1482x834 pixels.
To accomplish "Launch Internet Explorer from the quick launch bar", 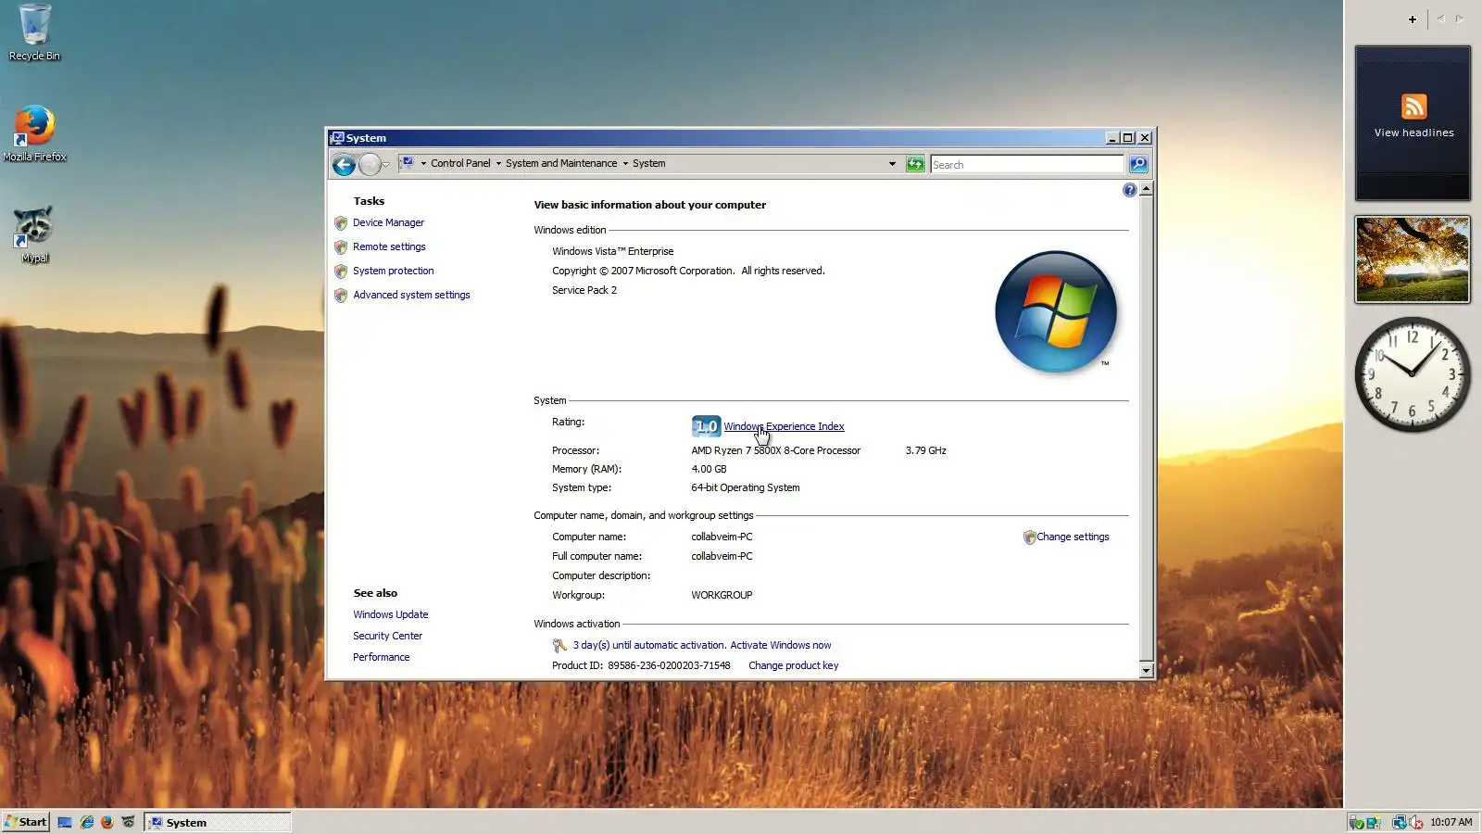I will [87, 822].
